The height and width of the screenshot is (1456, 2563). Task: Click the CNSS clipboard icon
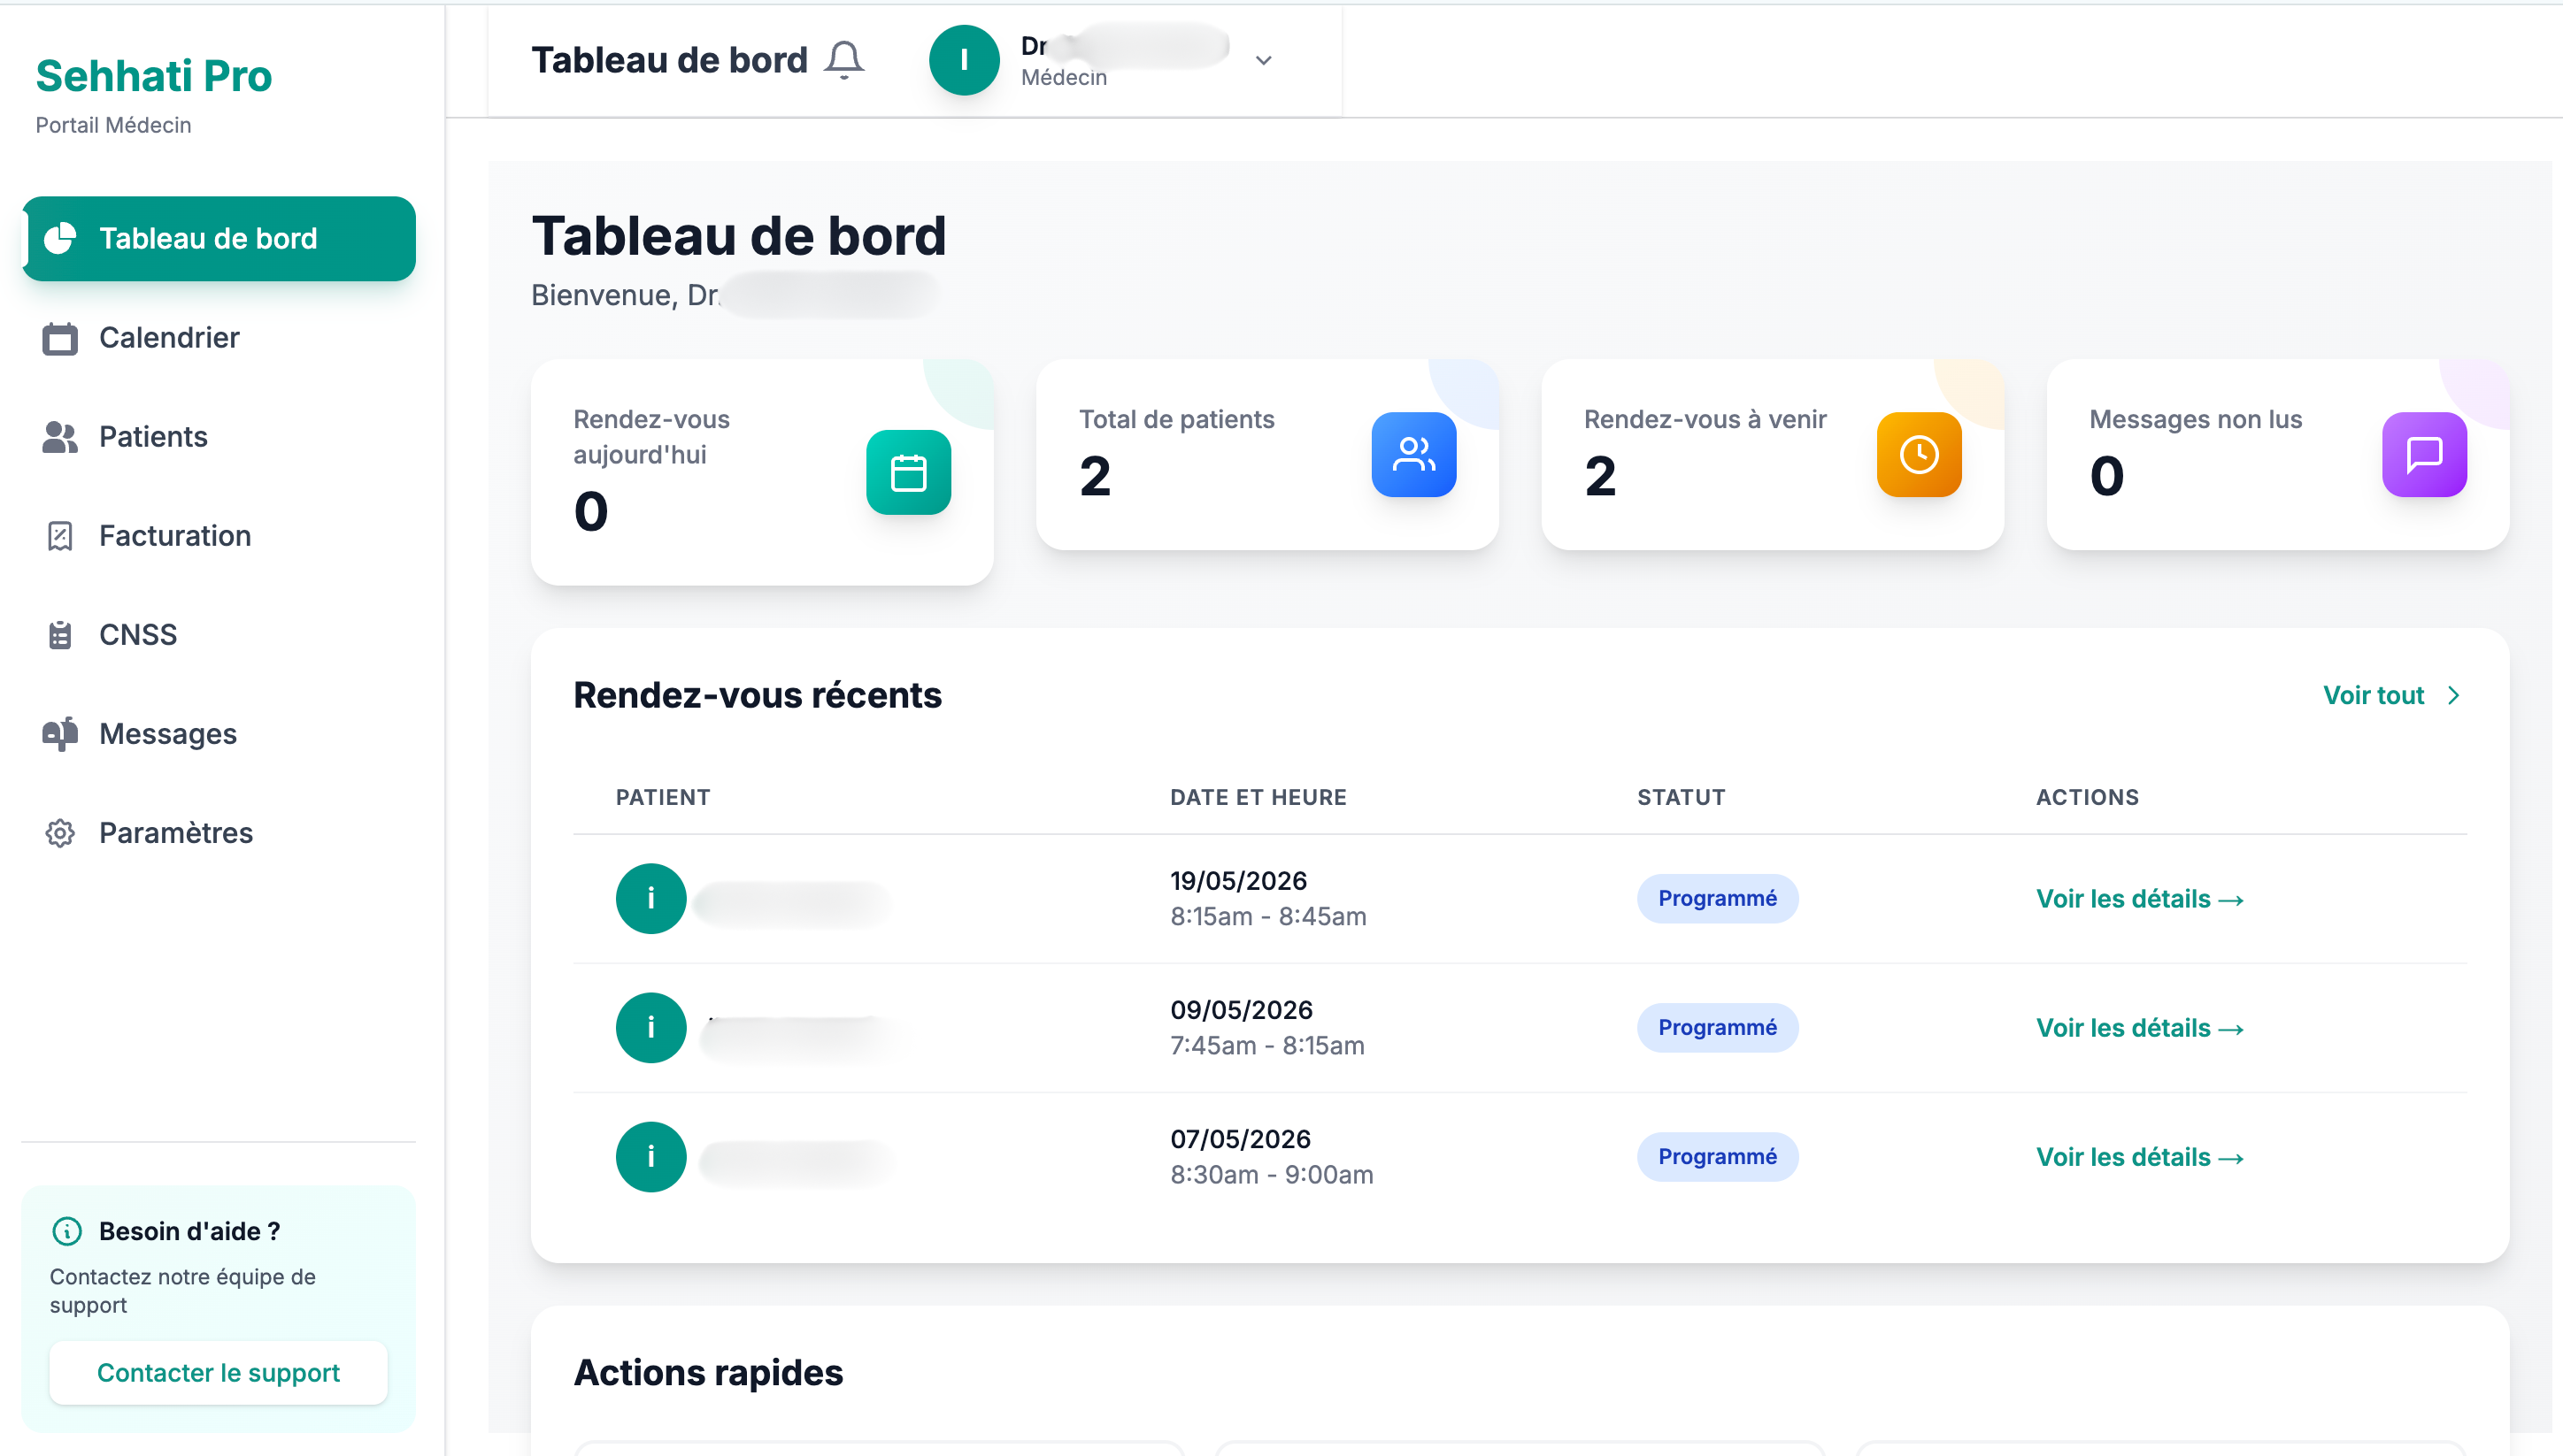60,635
